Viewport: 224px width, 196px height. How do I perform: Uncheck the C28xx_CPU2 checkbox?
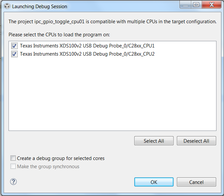point(14,54)
